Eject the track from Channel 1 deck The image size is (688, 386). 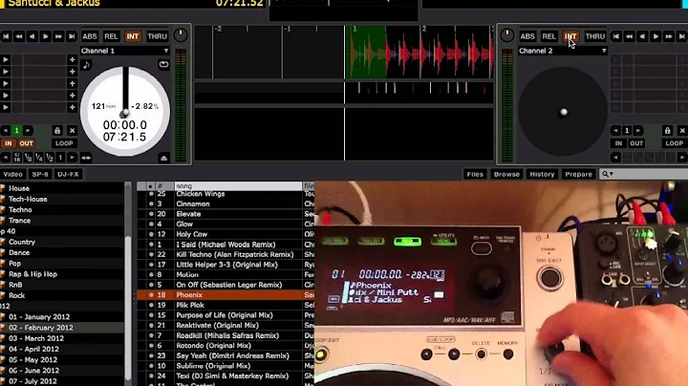(x=163, y=158)
